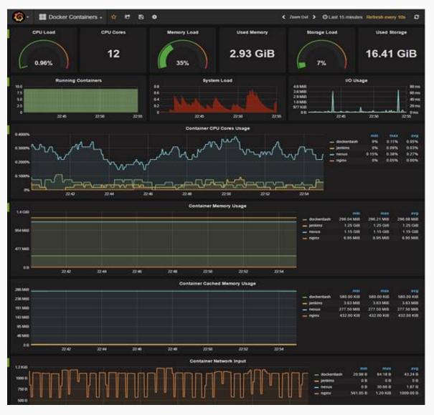
Task: Sort Network Input legend by min
Action: pyautogui.click(x=364, y=368)
